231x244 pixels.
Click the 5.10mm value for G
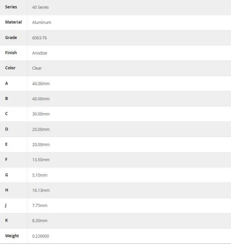pyautogui.click(x=40, y=175)
